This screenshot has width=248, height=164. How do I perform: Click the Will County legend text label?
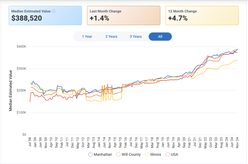coord(131,154)
